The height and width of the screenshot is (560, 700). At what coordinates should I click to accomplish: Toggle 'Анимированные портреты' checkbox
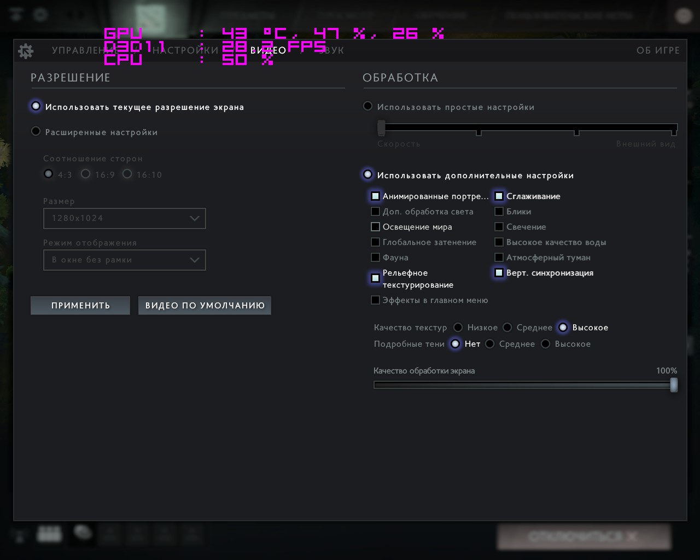click(375, 196)
